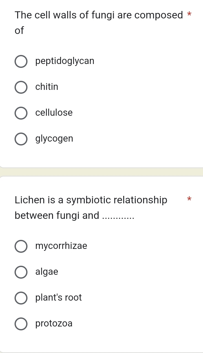Click the algae option label text
Viewport: 203px width, 353px height.
point(47,272)
